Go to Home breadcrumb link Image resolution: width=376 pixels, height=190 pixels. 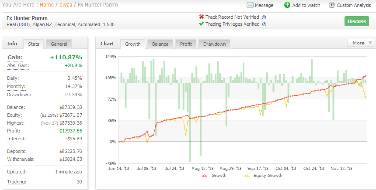coord(46,5)
